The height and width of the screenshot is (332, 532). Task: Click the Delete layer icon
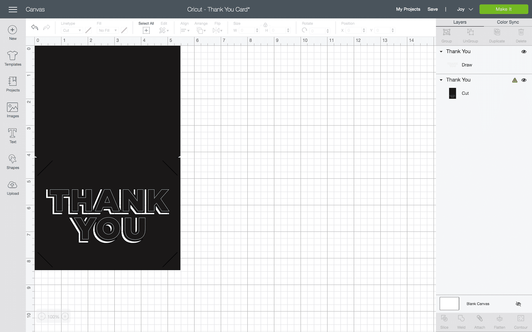[x=521, y=32]
